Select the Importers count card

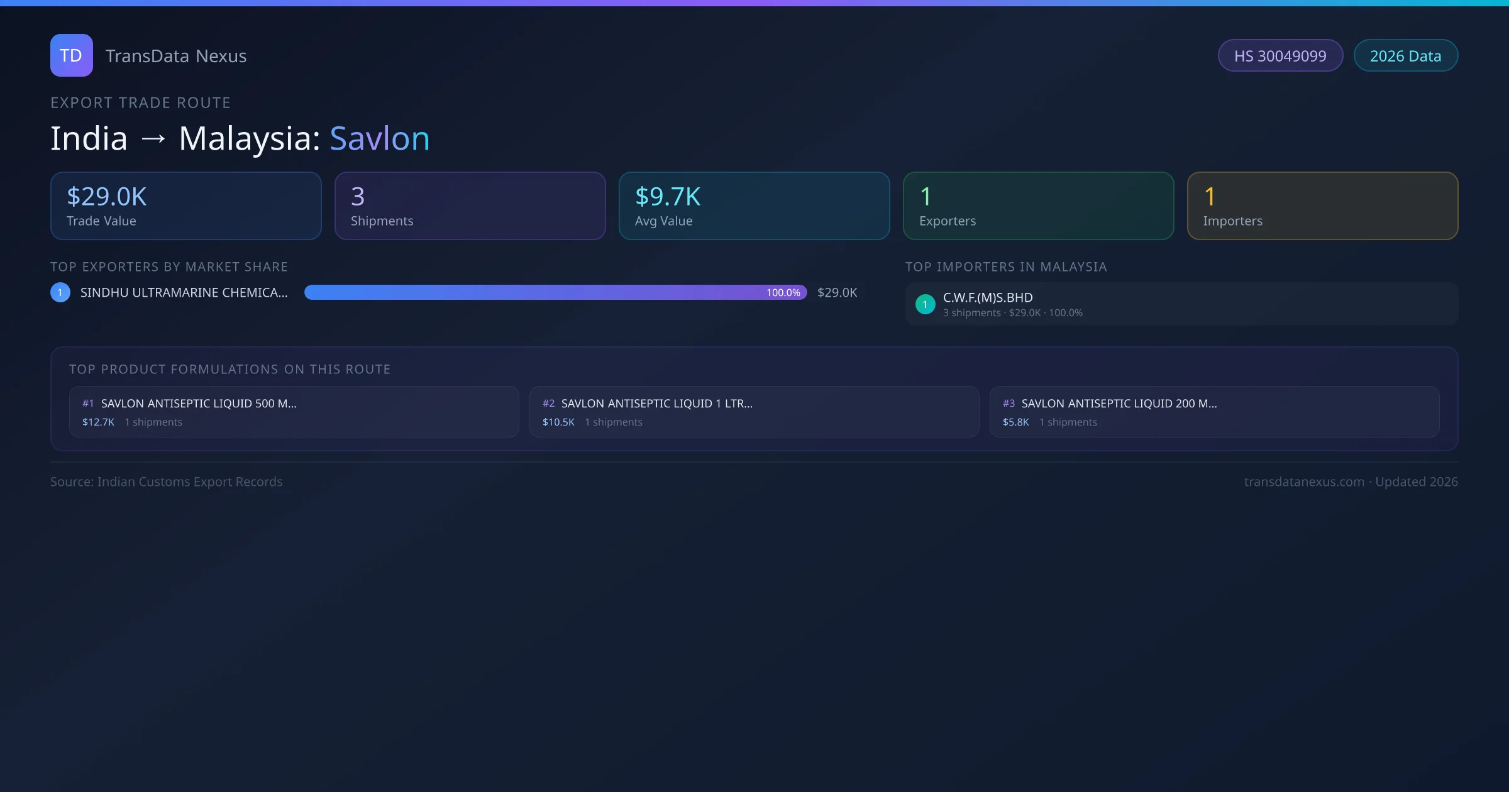pyautogui.click(x=1323, y=206)
